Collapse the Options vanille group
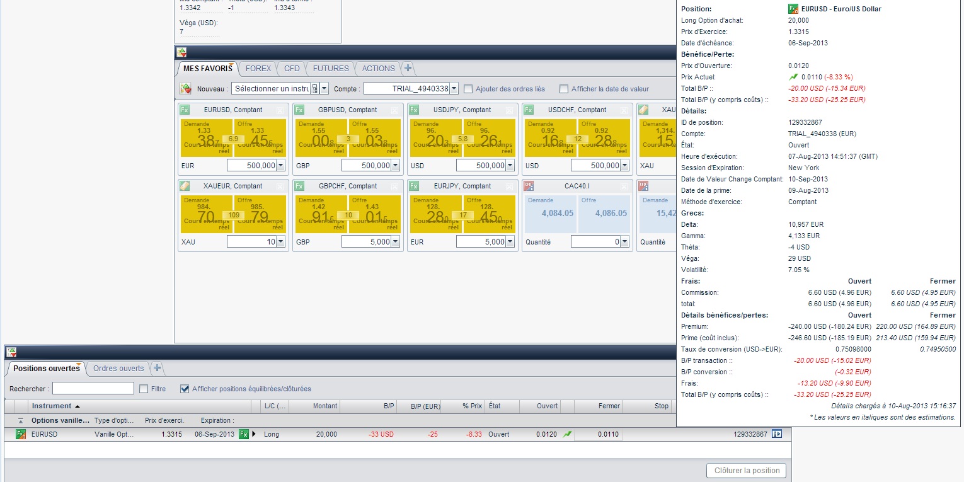The image size is (964, 482). click(x=21, y=420)
